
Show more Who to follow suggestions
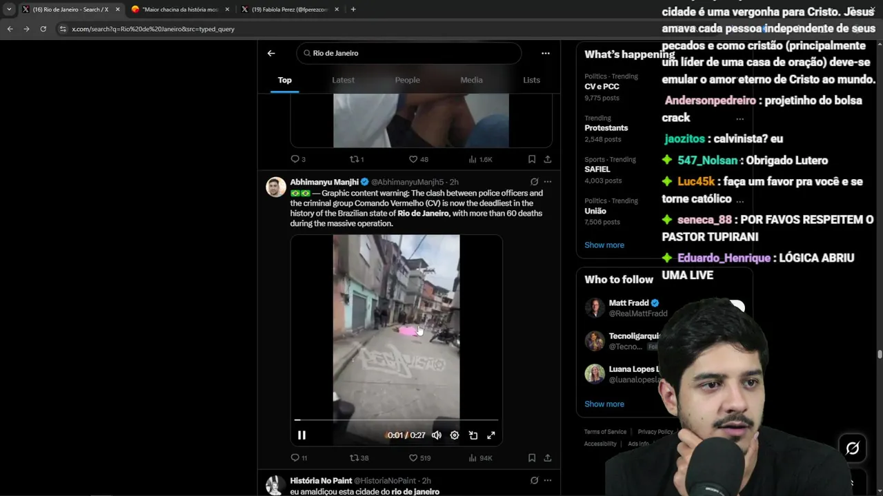pos(604,404)
